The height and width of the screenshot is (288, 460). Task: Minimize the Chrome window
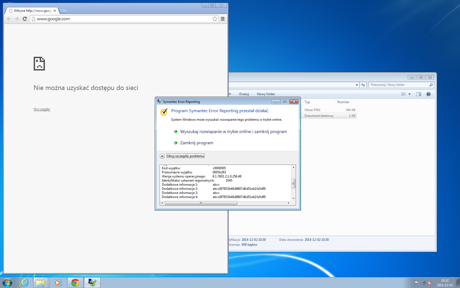click(x=205, y=5)
